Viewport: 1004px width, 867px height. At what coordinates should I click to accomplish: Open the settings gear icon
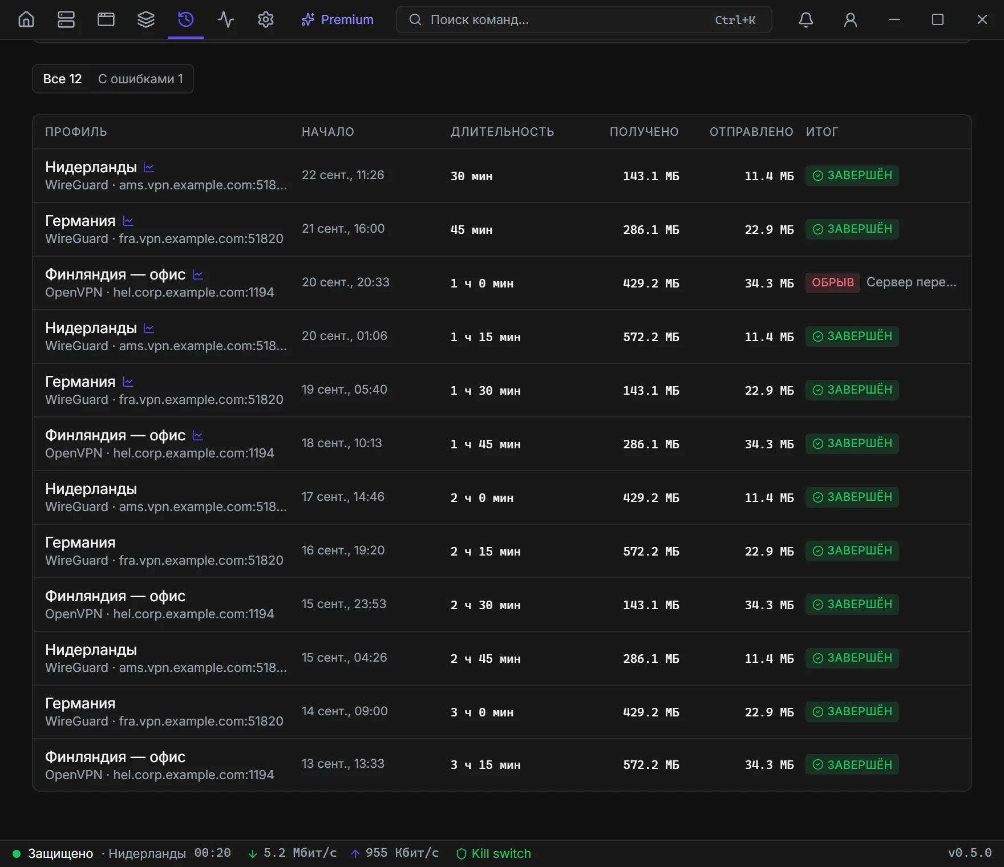[x=266, y=19]
